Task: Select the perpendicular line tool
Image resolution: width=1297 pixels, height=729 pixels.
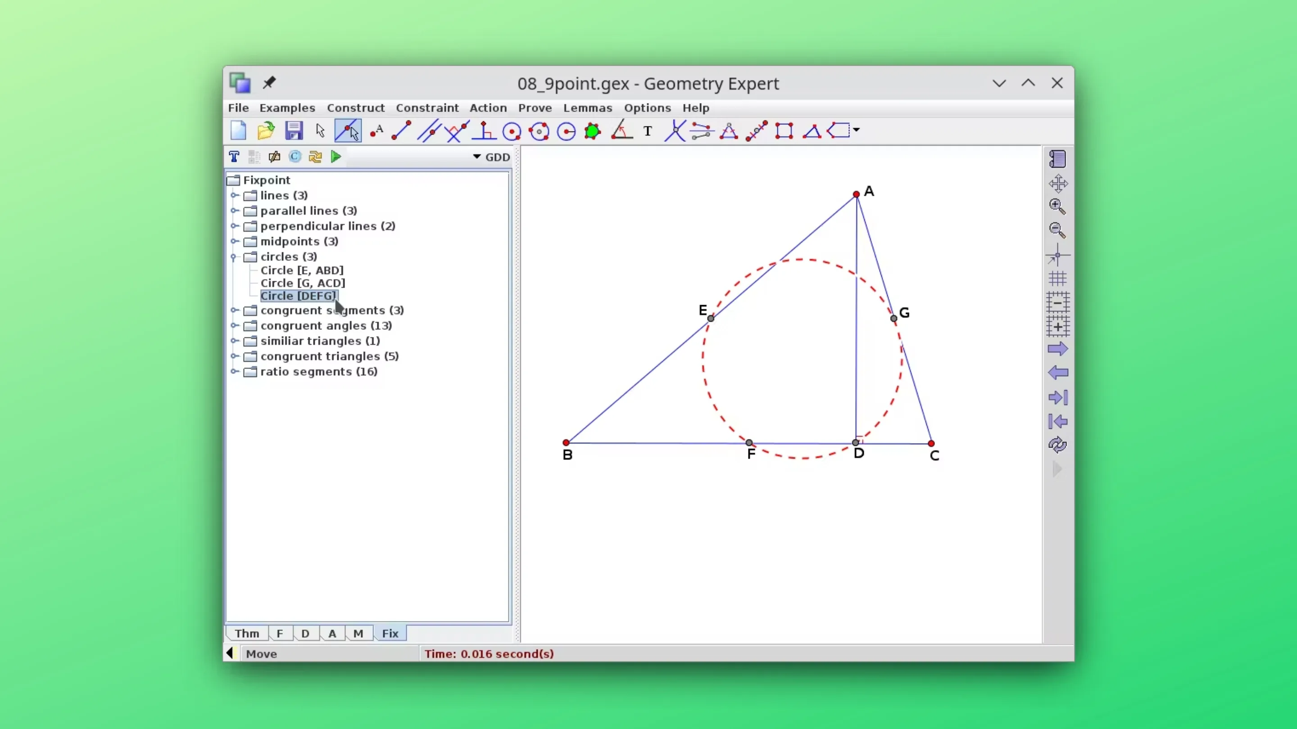Action: pyautogui.click(x=482, y=131)
